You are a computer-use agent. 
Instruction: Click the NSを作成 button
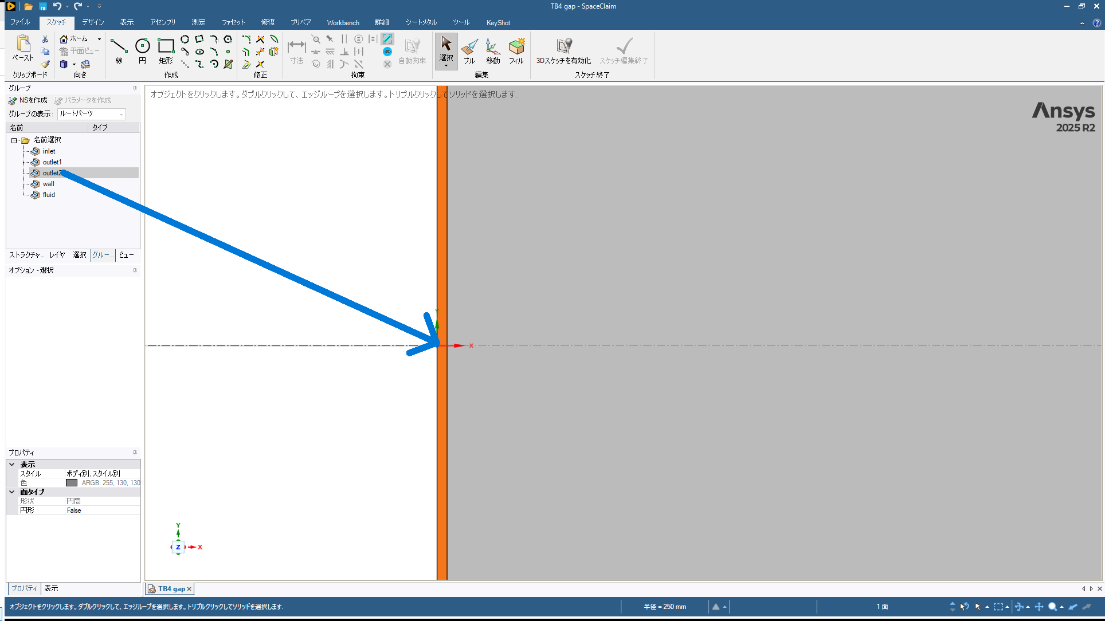(28, 100)
